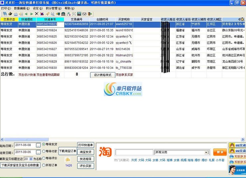Click the scrollbar right arrow
The height and width of the screenshot is (178, 246).
point(243,139)
